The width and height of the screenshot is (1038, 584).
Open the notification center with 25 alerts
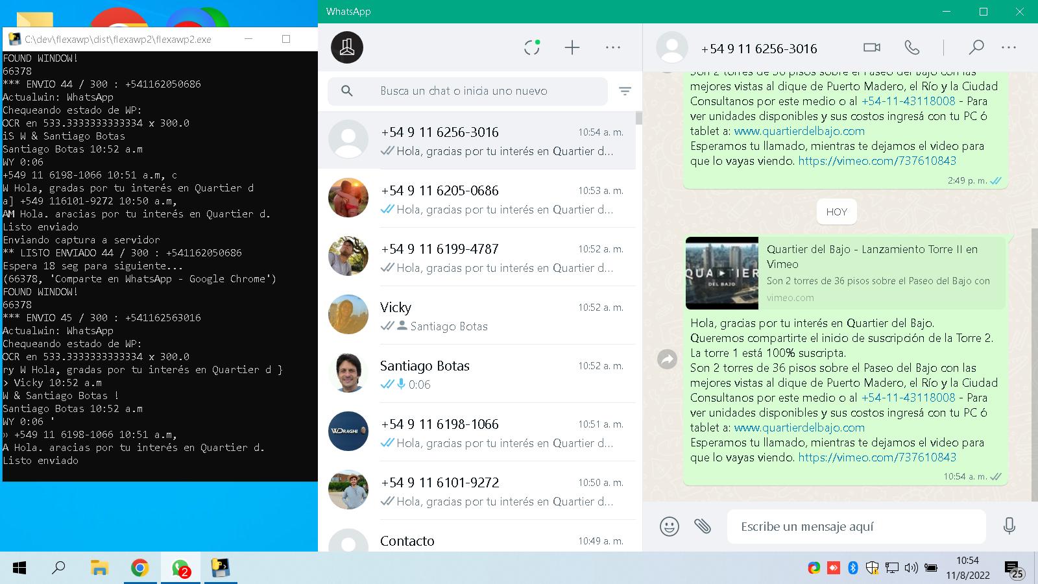pos(1014,570)
